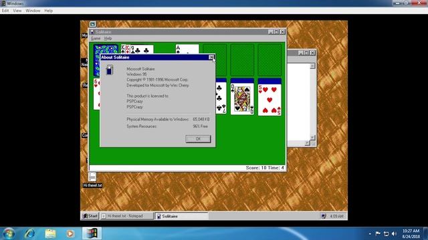428x240 pixels.
Task: Open Windows Explorer folder on taskbar
Action: point(50,233)
